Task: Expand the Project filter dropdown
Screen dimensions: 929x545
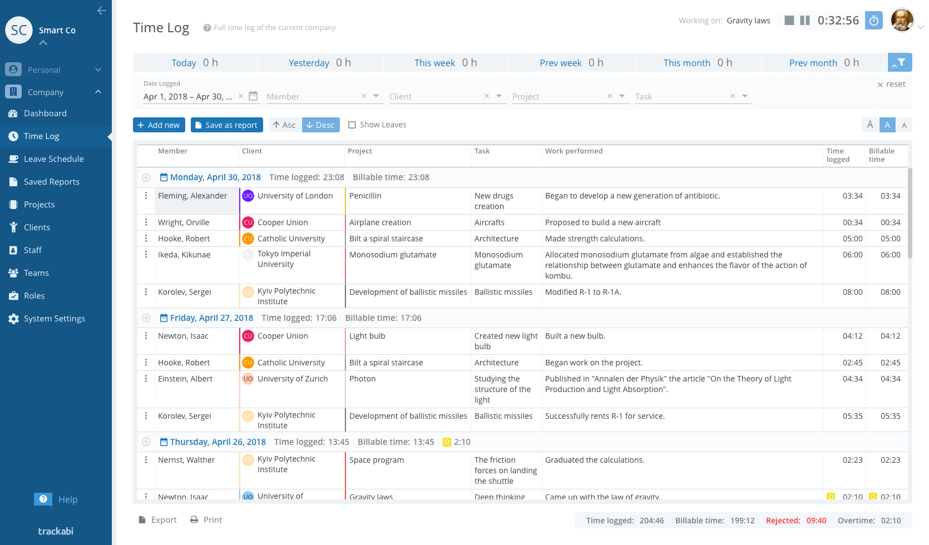Action: tap(622, 96)
